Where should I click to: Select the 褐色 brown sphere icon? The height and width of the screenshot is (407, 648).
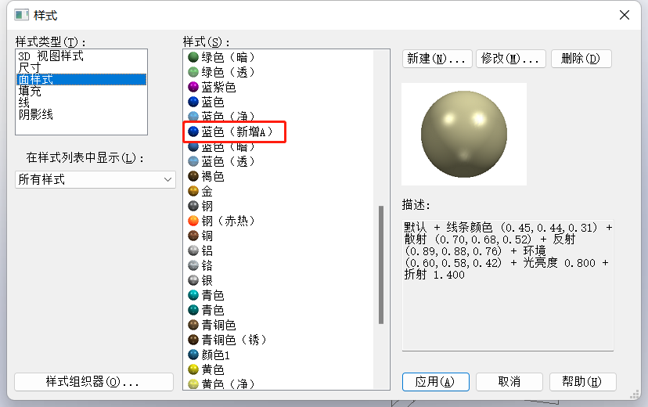click(x=193, y=176)
